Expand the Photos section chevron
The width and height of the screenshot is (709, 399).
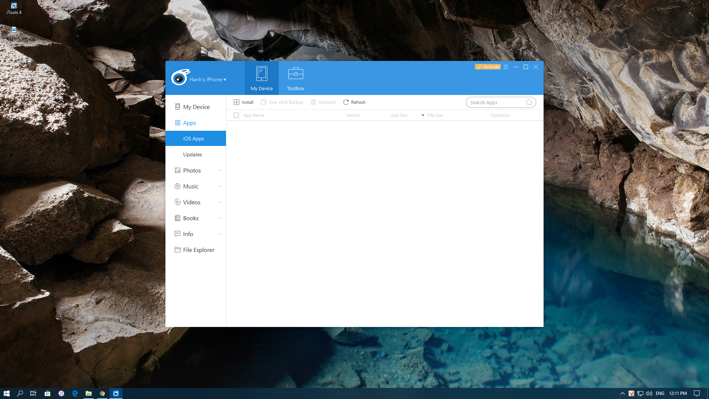pos(220,170)
